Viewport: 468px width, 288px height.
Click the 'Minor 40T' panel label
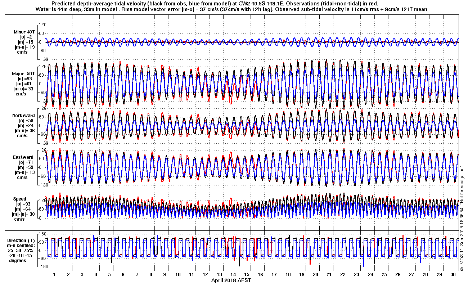24,32
